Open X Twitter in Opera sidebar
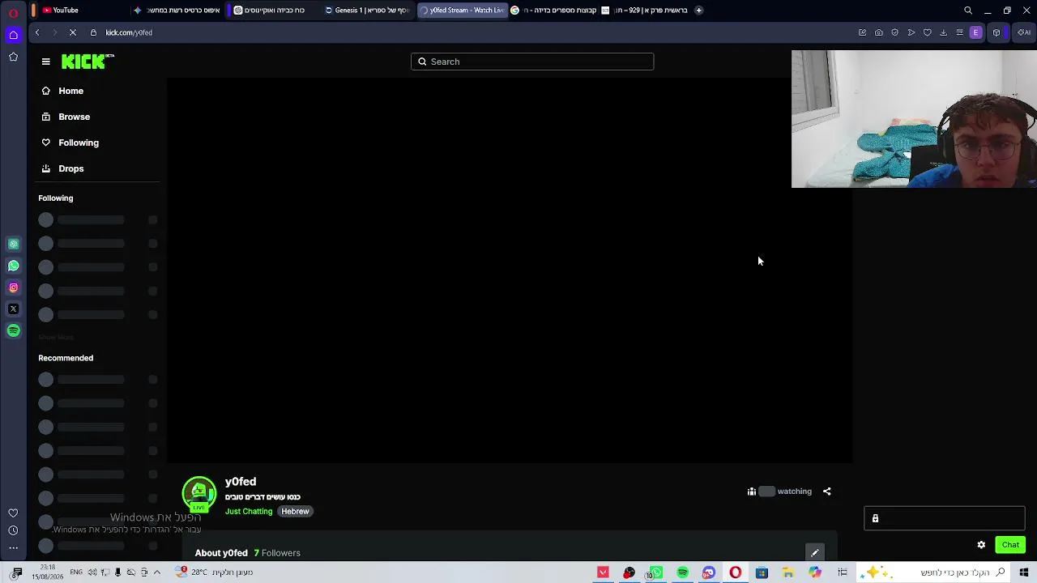Image resolution: width=1037 pixels, height=583 pixels. tap(13, 309)
